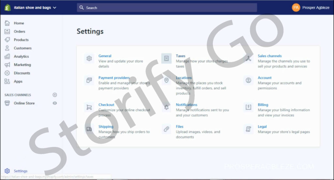The width and height of the screenshot is (334, 180).
Task: Click the Online Store storefront icon
Action: coord(7,103)
